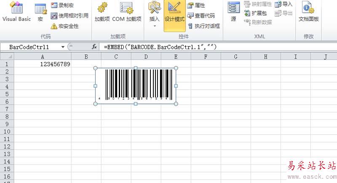This screenshot has height=183, width=337.
Task: Select column H header
Action: (266, 57)
